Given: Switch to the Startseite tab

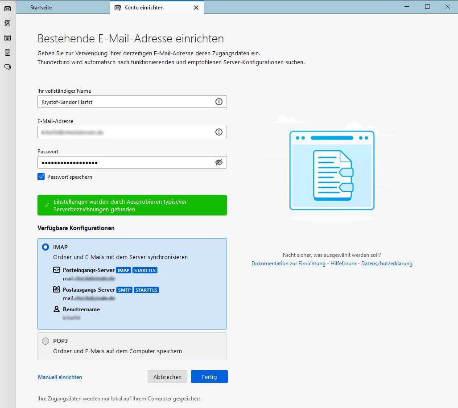Looking at the screenshot, I should click(40, 7).
